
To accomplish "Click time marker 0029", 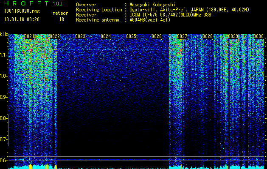I will tap(233, 36).
